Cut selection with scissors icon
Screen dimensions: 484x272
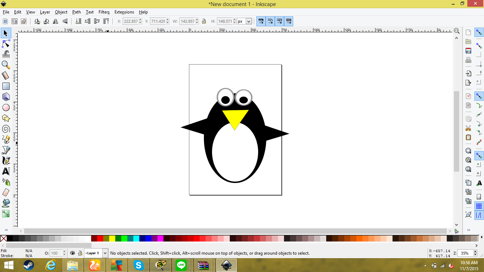pyautogui.click(x=468, y=128)
